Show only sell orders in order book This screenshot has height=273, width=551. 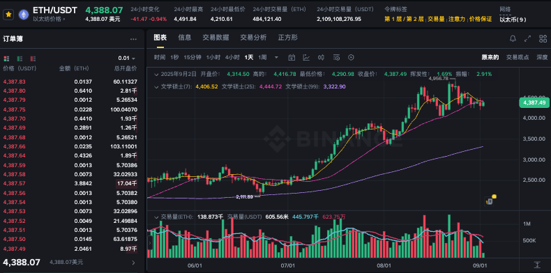coord(33,58)
